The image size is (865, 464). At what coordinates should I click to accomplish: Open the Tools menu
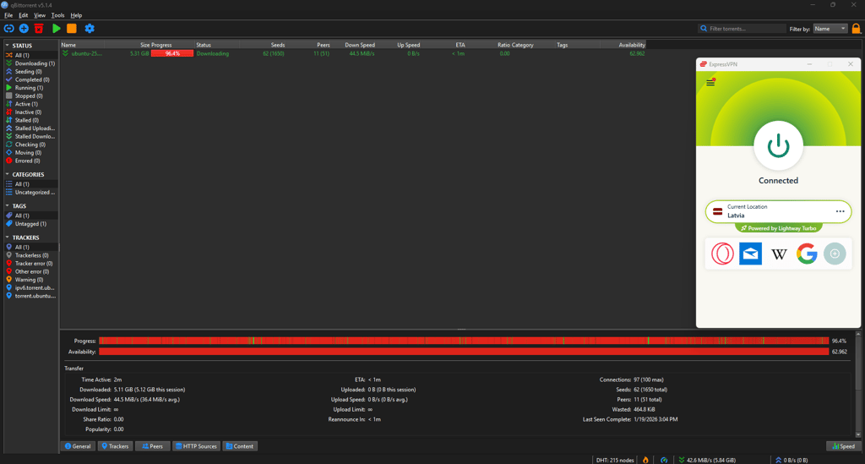point(57,15)
